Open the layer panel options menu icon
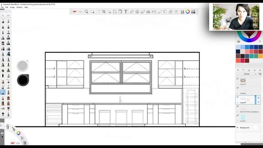The height and width of the screenshot is (148, 263). [260, 70]
